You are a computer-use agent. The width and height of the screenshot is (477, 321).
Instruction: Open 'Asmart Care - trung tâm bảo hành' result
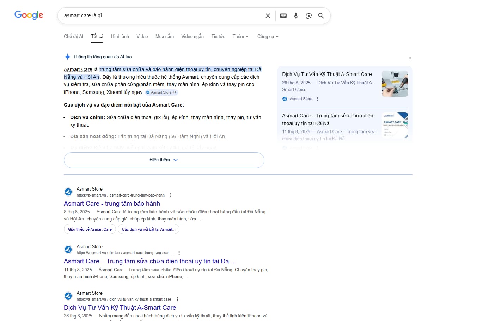112,204
